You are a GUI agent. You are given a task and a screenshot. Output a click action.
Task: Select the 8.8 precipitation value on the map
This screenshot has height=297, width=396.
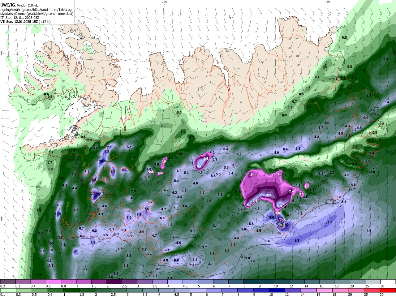coord(75,251)
